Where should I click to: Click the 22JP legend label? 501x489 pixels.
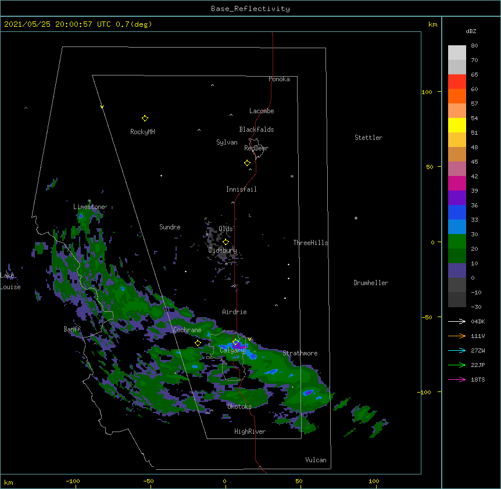click(x=478, y=365)
